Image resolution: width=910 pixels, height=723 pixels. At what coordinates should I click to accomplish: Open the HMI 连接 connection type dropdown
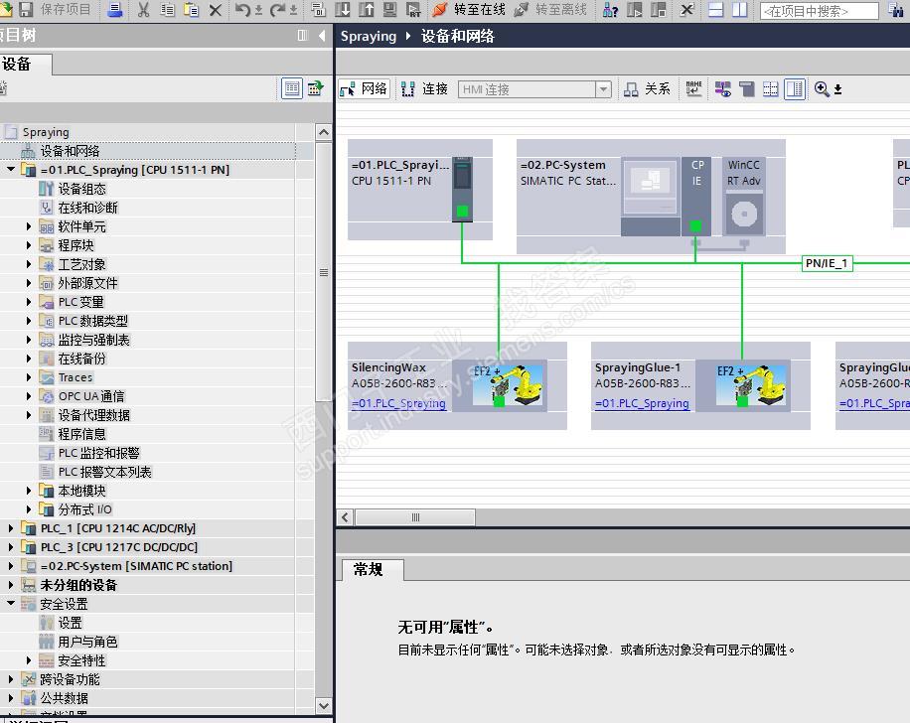(603, 89)
